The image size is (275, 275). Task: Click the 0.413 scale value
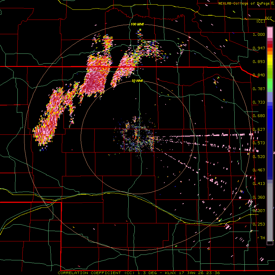259,184
